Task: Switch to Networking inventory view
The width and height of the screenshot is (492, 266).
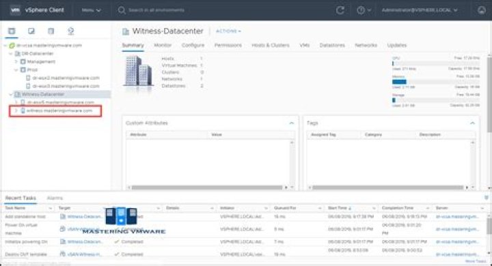Action: [x=70, y=31]
